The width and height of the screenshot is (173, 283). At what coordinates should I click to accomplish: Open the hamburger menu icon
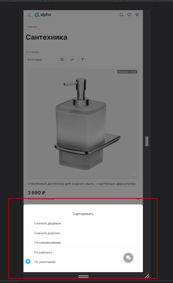point(29,15)
